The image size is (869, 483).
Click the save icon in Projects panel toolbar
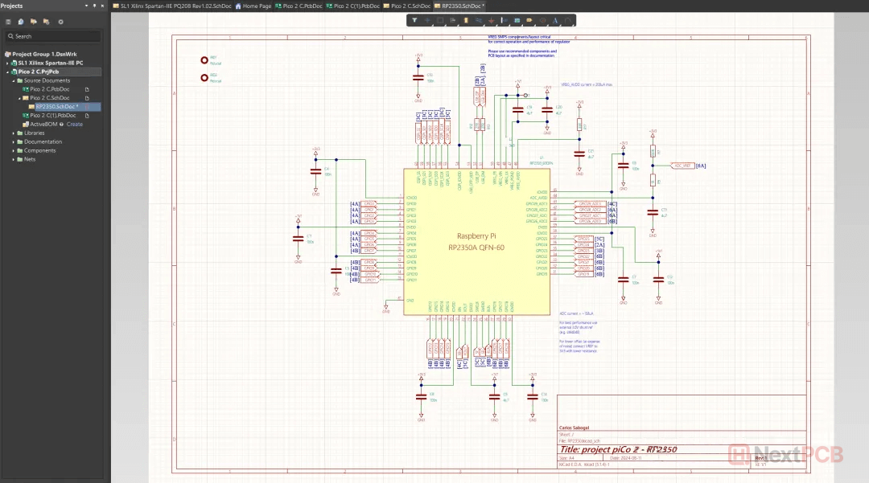[x=9, y=22]
